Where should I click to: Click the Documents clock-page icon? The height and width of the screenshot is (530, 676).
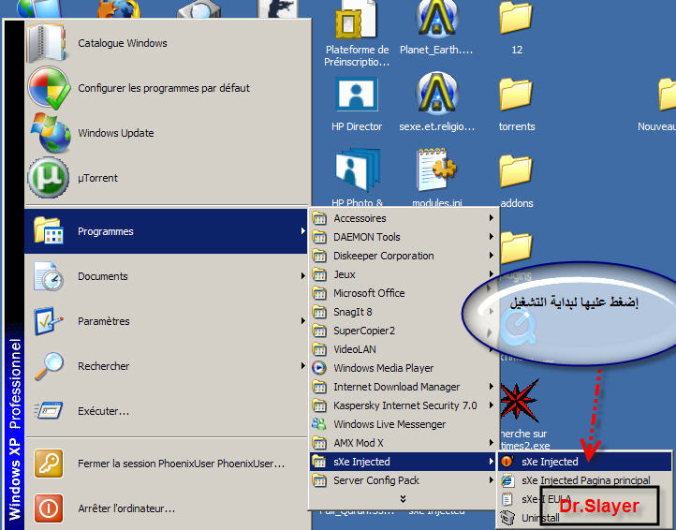coord(49,276)
